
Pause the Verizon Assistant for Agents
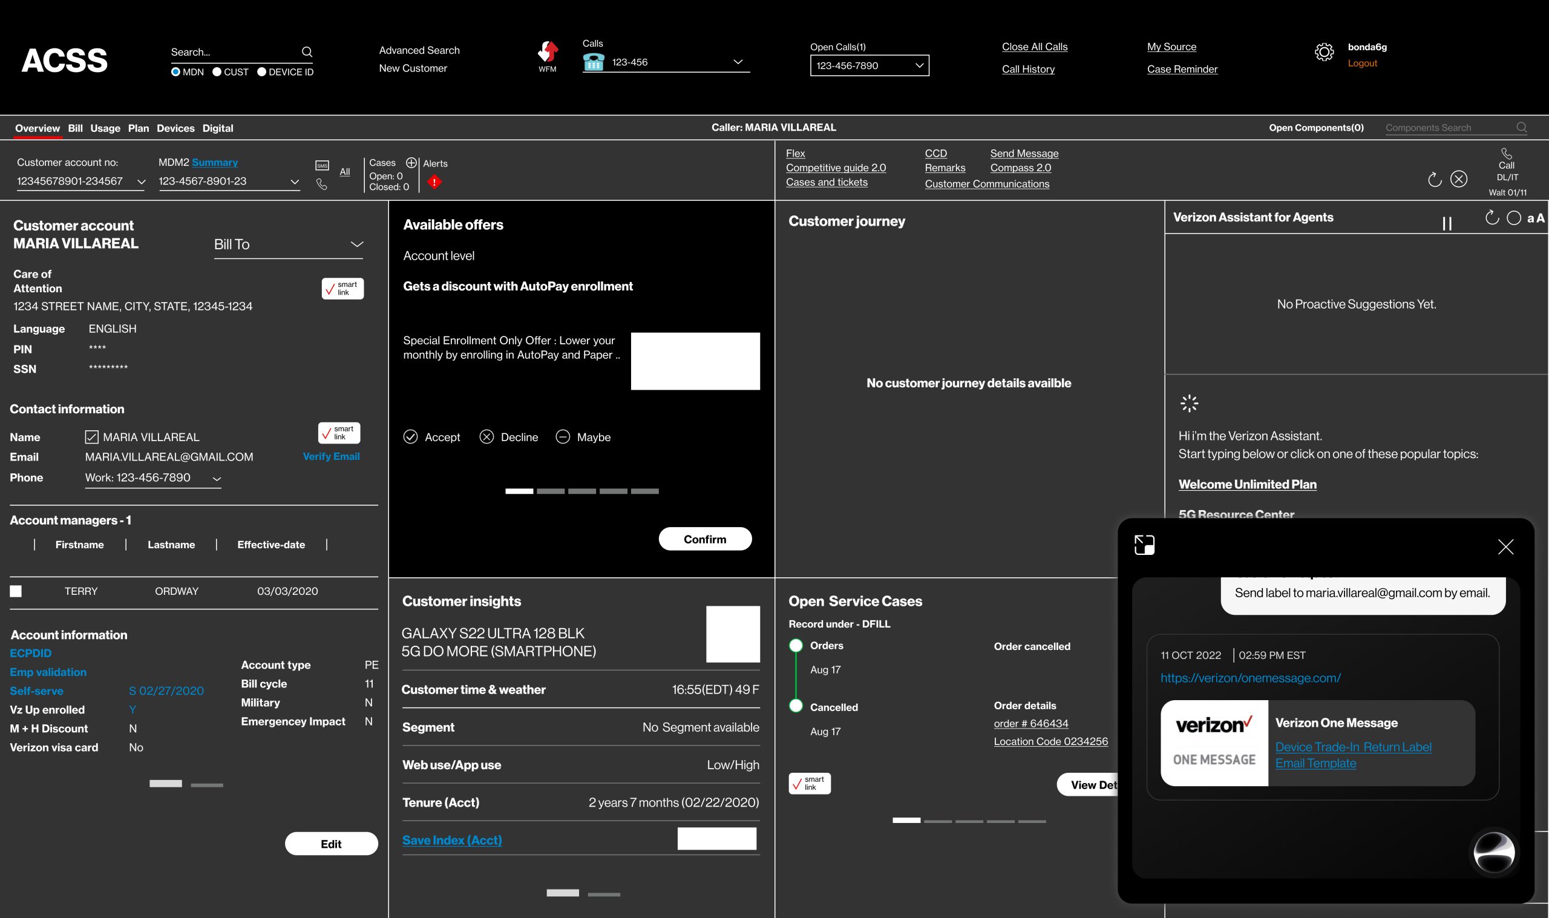pyautogui.click(x=1447, y=223)
